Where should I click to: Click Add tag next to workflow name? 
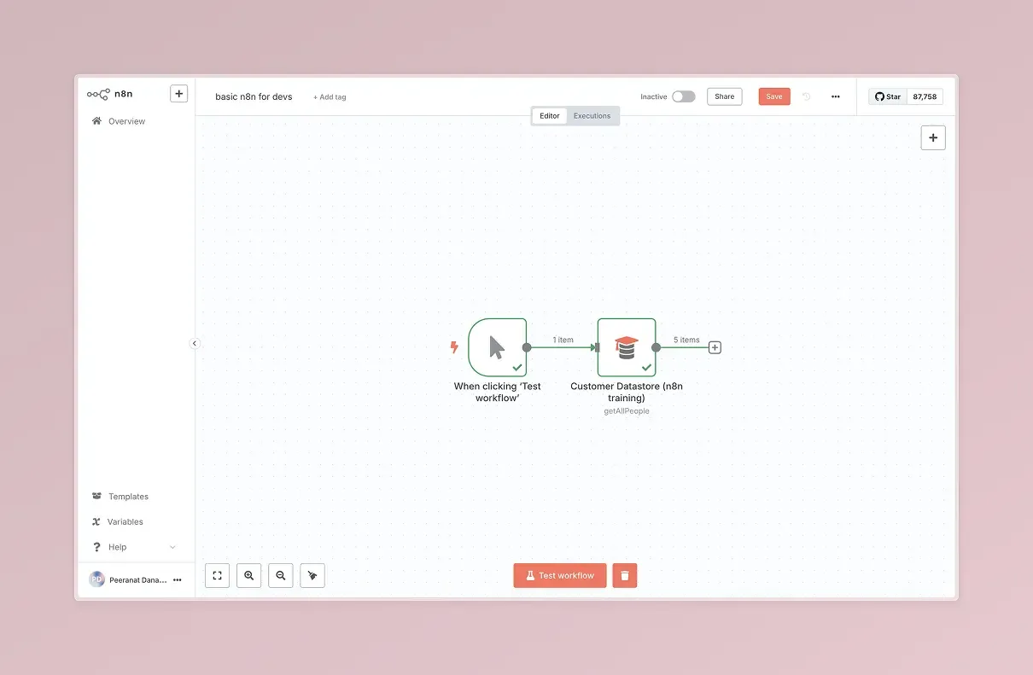[x=330, y=97]
